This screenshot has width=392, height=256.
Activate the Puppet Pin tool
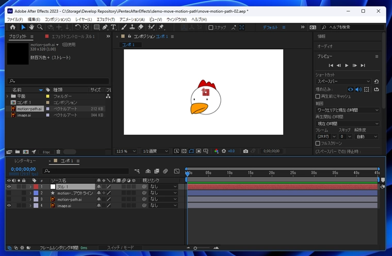click(161, 27)
